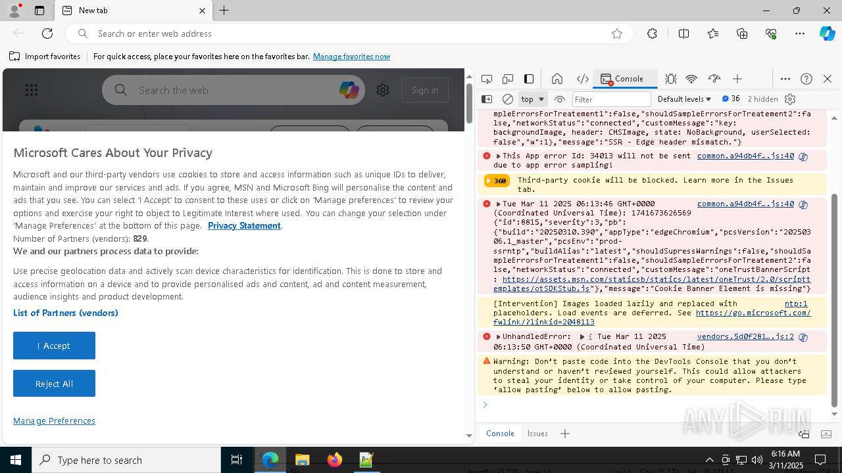The image size is (842, 473).
Task: Switch to the Issues drawer tab
Action: pos(537,434)
